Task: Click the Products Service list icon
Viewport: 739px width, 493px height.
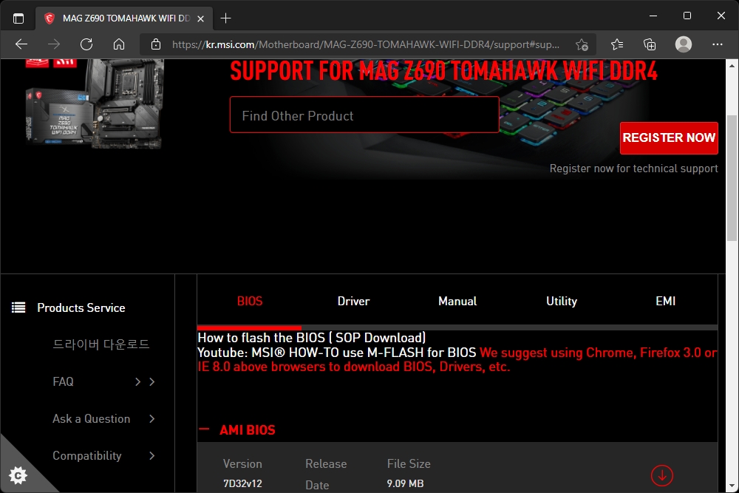Action: point(18,307)
